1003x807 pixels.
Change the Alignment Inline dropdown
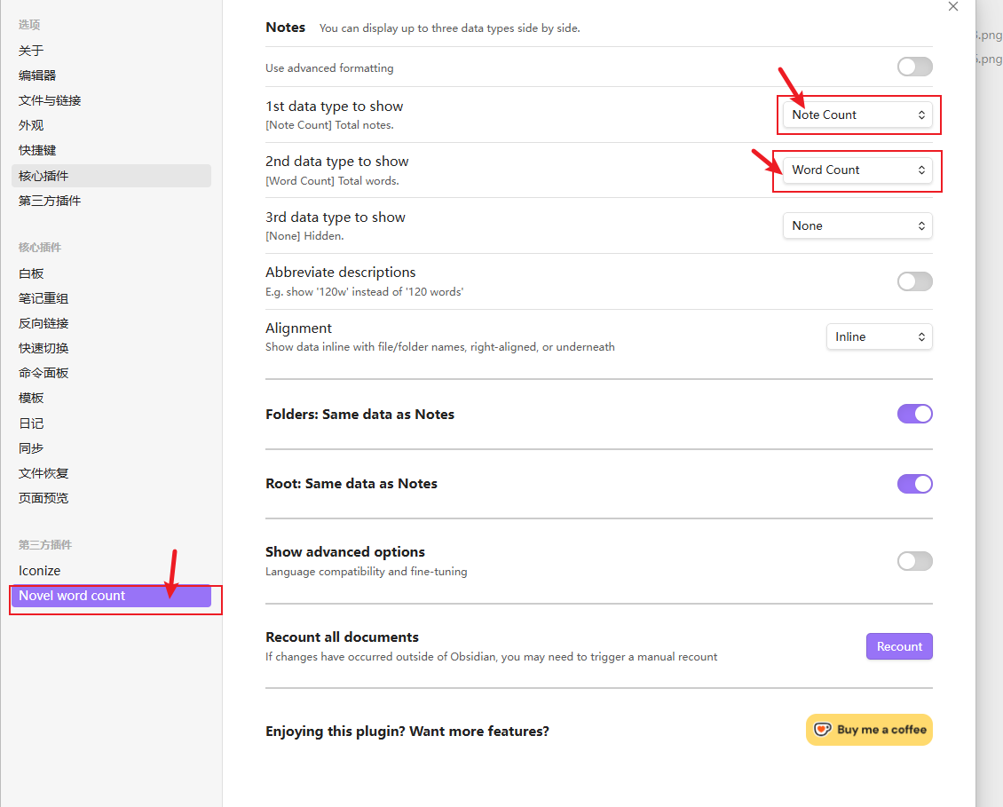(x=879, y=336)
